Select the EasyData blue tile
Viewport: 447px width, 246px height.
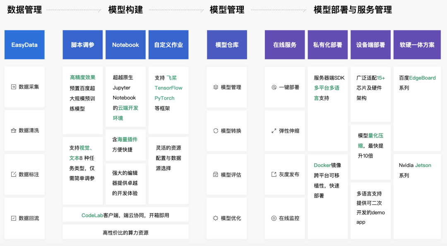(24, 45)
